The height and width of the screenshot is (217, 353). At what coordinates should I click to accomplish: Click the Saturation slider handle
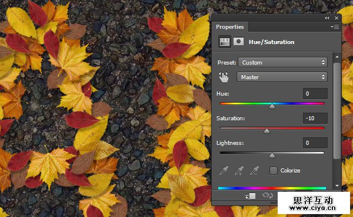coord(267,131)
